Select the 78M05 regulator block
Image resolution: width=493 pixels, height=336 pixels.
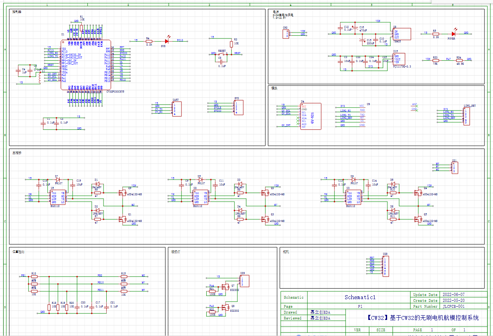coord(402,34)
